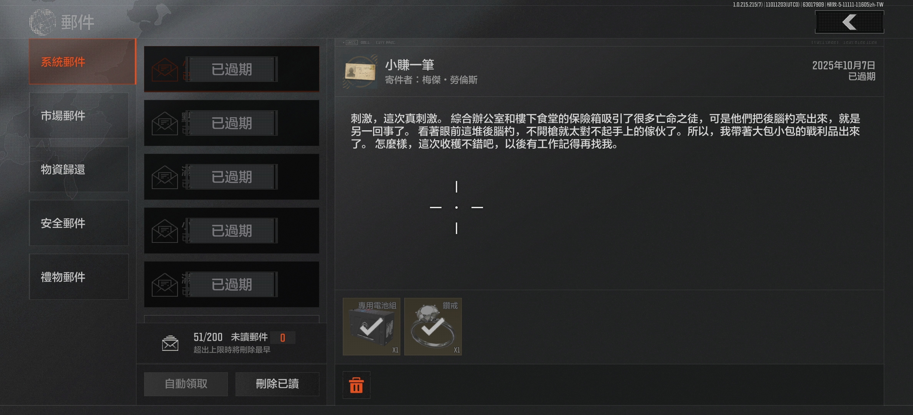Image resolution: width=913 pixels, height=415 pixels.
Task: Go to 禮物郵件 tab
Action: (79, 277)
